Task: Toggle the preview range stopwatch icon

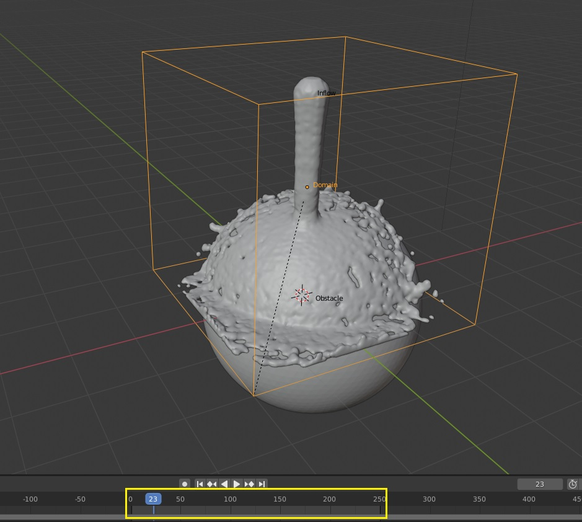Action: tap(573, 484)
